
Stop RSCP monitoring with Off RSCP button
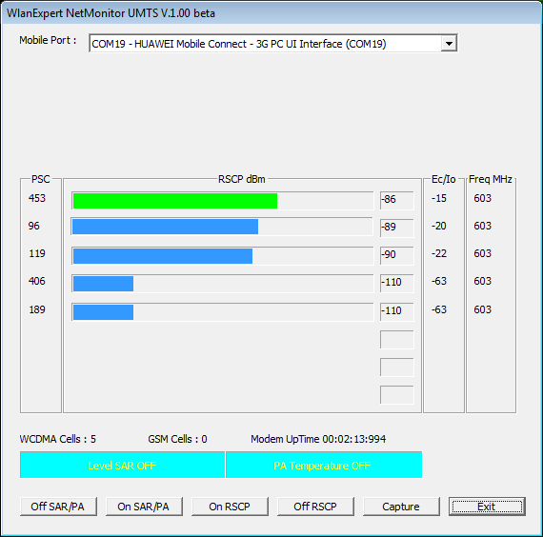point(315,507)
